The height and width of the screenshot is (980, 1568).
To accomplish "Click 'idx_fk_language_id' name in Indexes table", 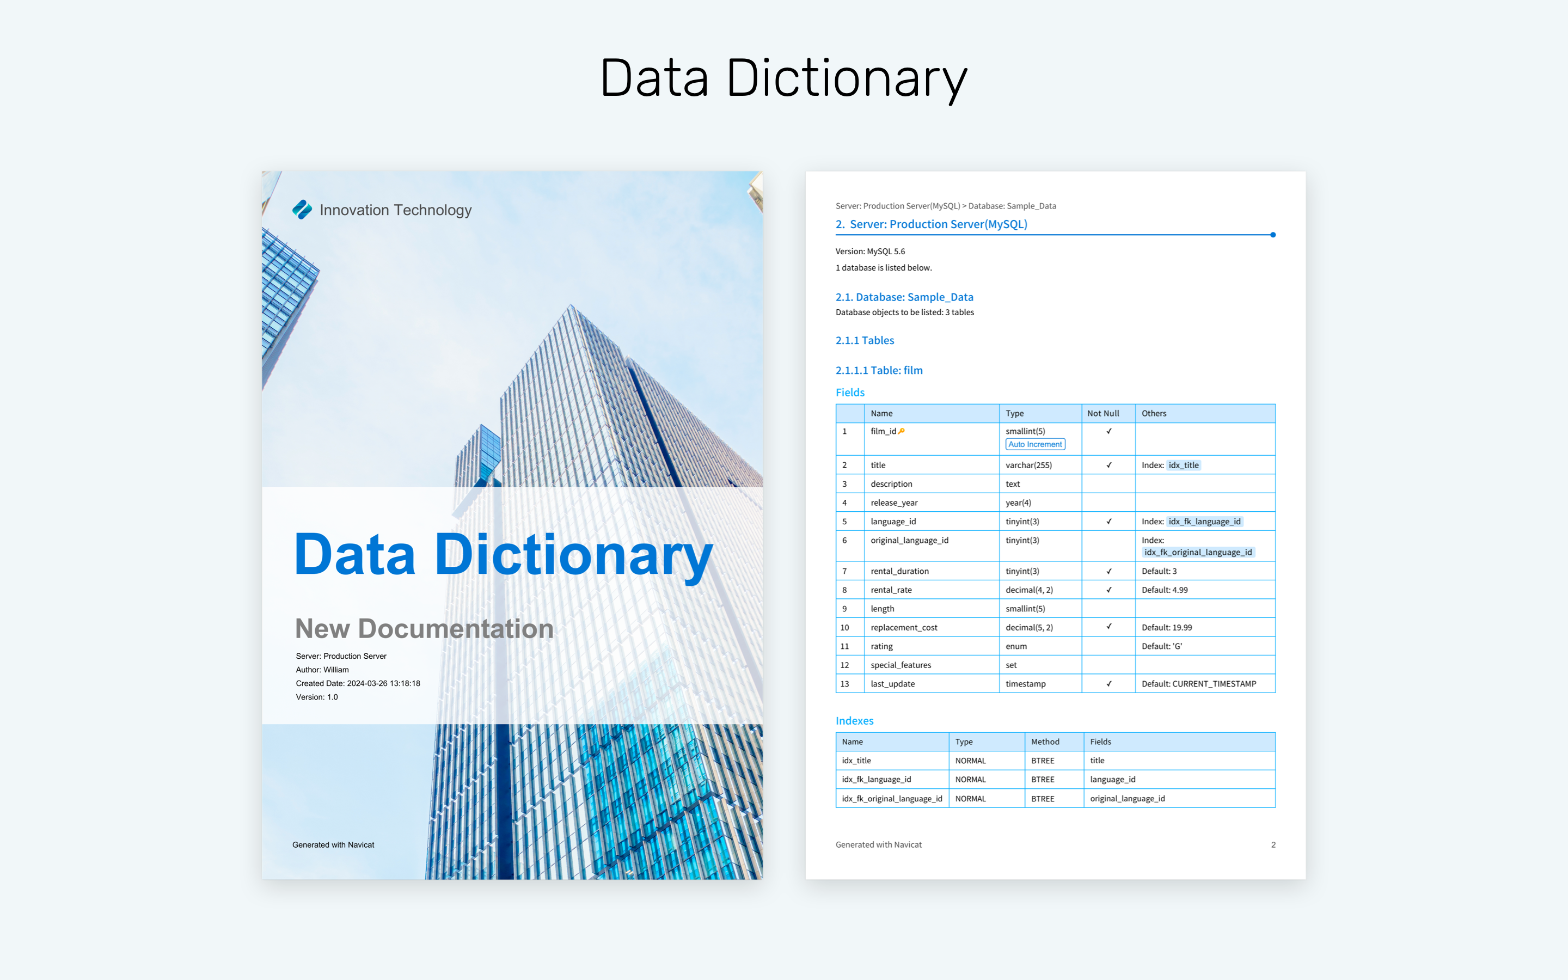I will pyautogui.click(x=876, y=780).
